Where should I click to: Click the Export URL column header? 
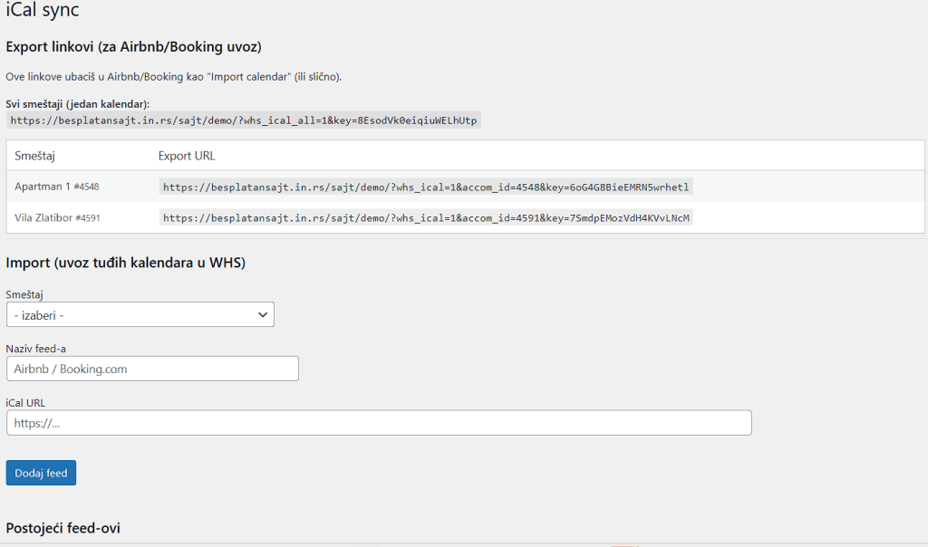187,156
